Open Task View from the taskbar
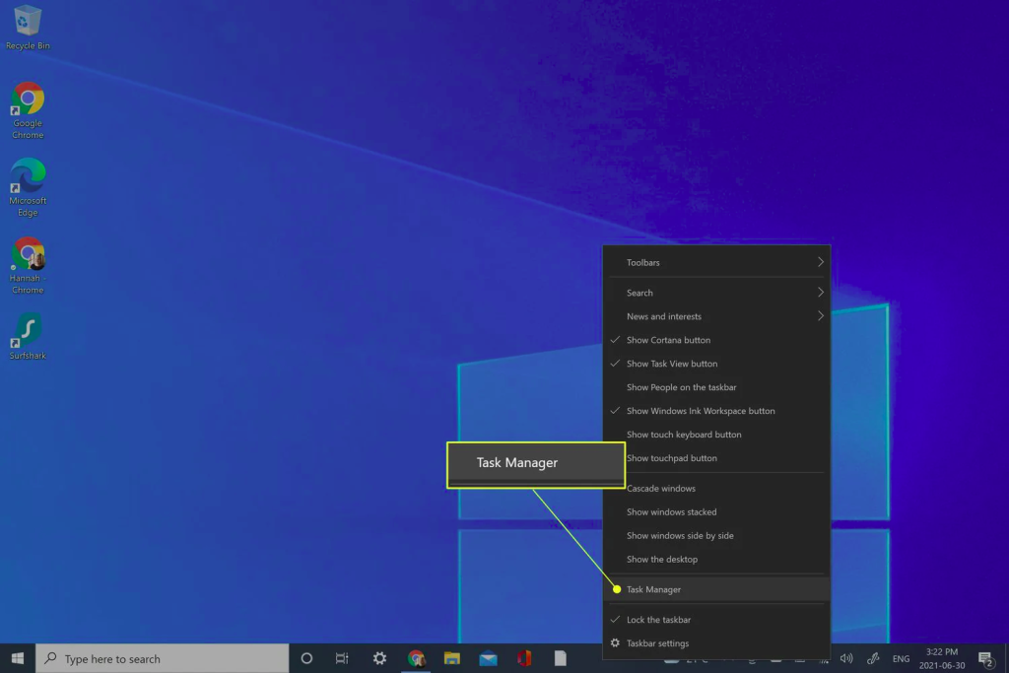The width and height of the screenshot is (1009, 673). (x=342, y=658)
